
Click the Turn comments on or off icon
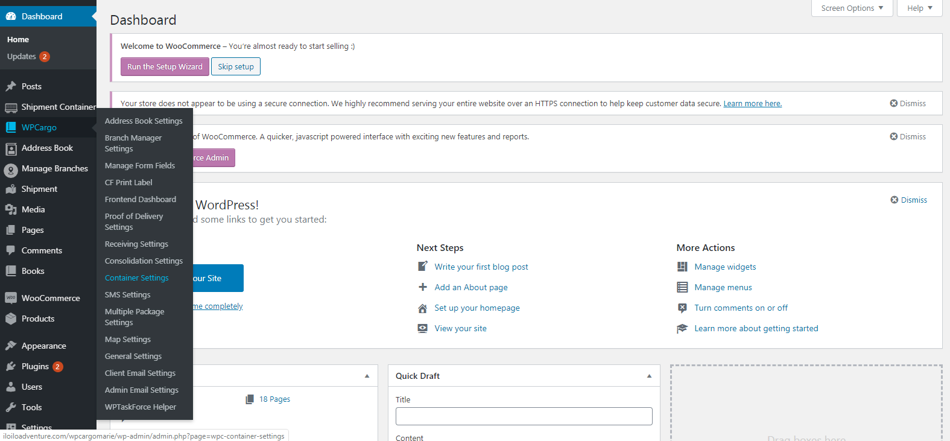click(682, 308)
